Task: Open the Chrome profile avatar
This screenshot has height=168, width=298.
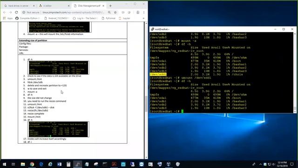Action: click(138, 13)
